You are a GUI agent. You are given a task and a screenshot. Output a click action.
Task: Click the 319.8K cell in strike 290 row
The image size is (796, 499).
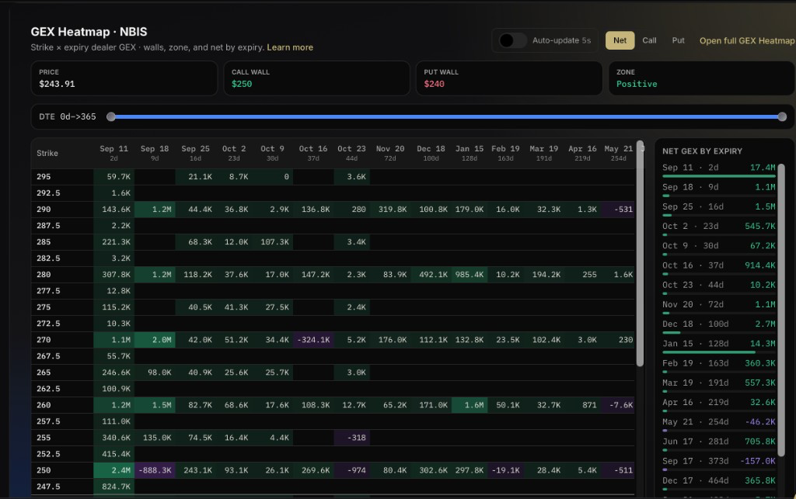point(392,210)
